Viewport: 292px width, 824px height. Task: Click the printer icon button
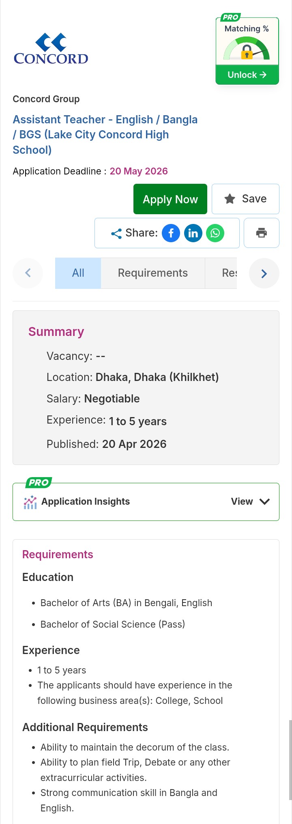[261, 233]
